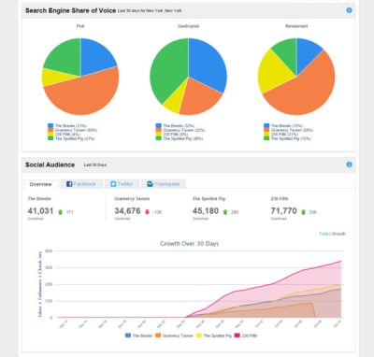Click the red down arrow beside 34,676
374x357 pixels.
(147, 212)
